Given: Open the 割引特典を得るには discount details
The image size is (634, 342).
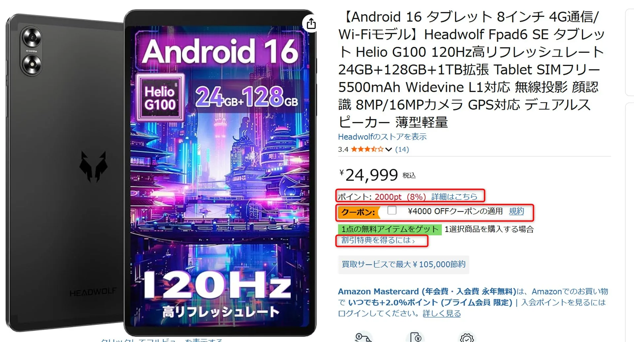Looking at the screenshot, I should pyautogui.click(x=378, y=240).
